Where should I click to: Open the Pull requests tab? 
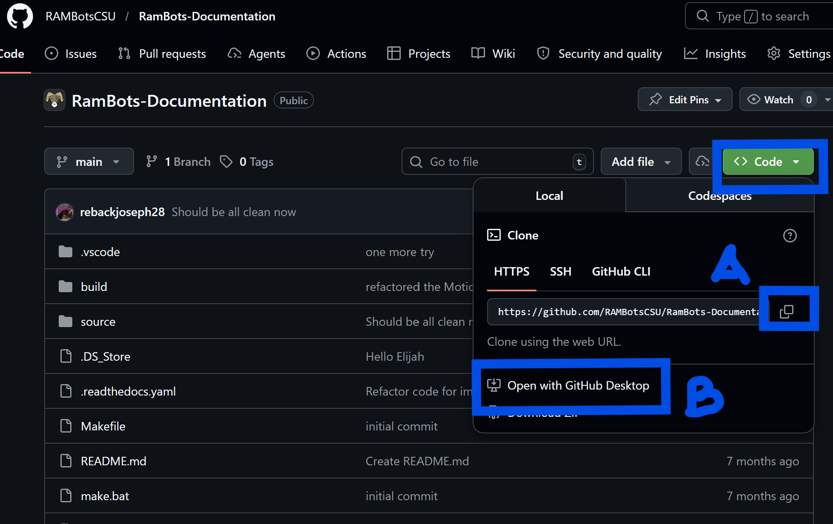point(162,54)
